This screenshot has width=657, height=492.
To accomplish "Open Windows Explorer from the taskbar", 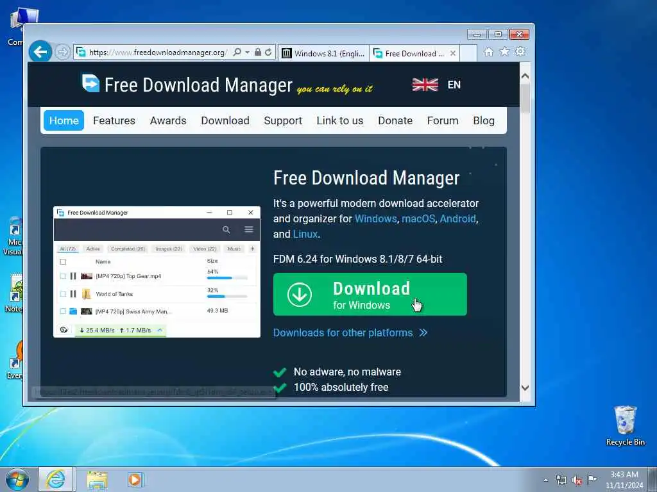I will 98,480.
